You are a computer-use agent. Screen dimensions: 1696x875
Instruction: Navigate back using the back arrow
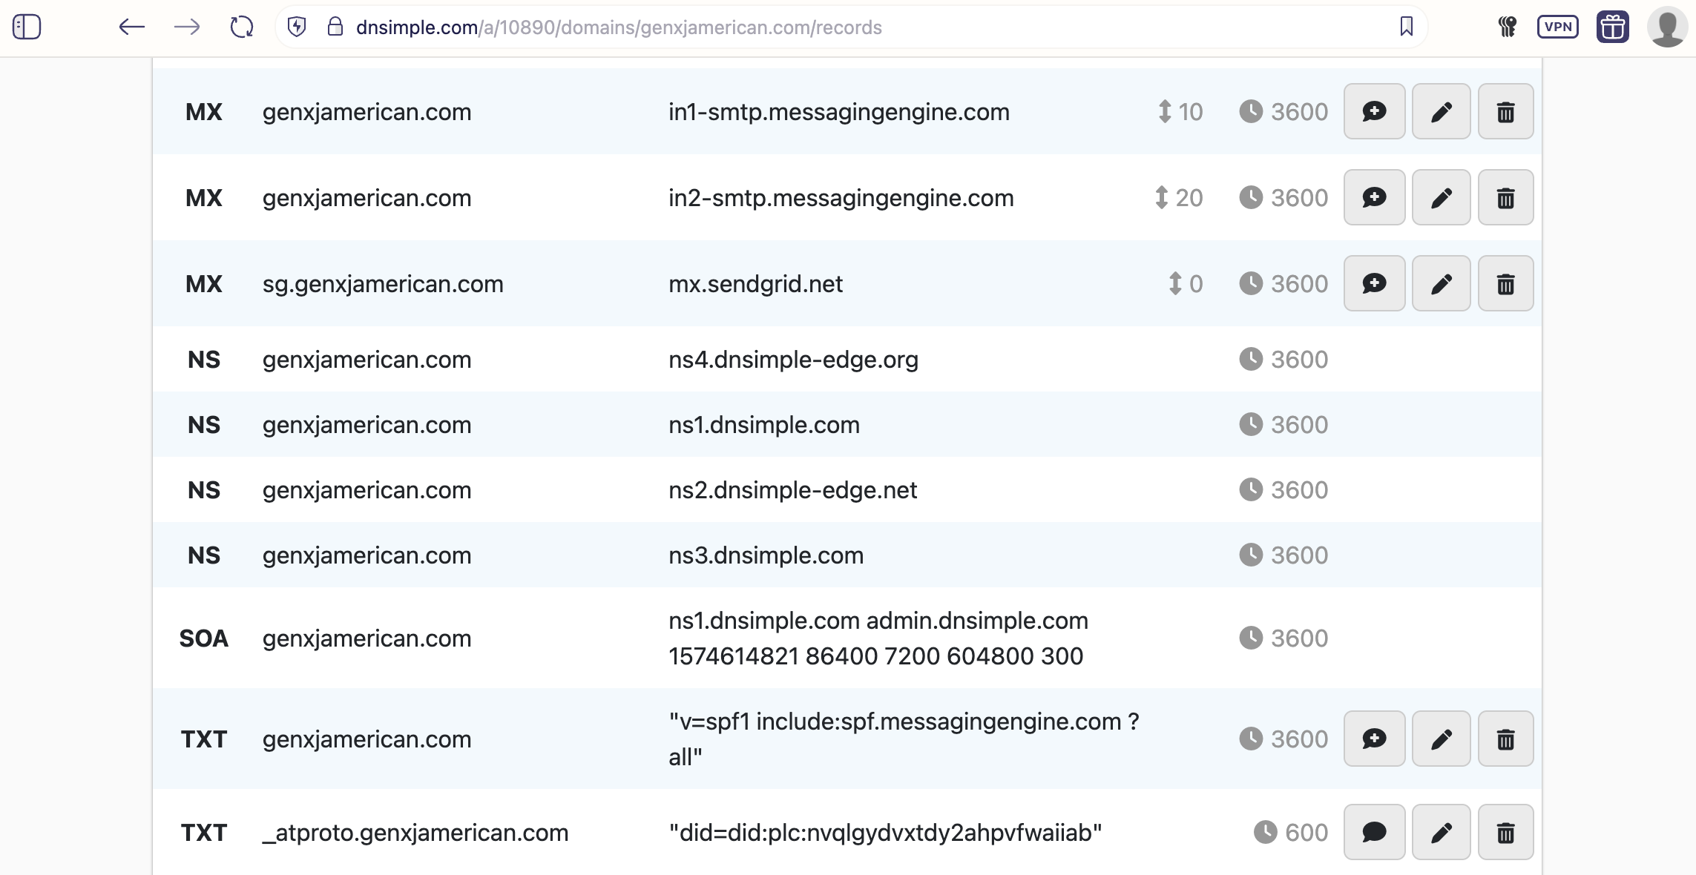[x=131, y=27]
